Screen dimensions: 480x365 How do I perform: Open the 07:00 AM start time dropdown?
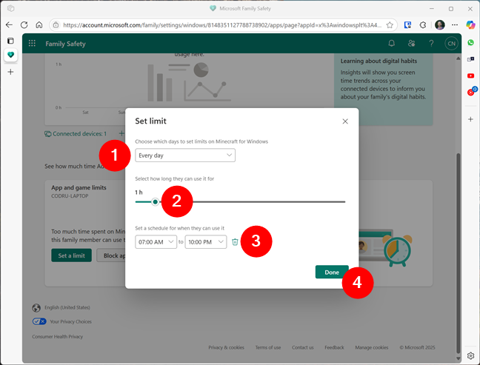[x=156, y=241]
